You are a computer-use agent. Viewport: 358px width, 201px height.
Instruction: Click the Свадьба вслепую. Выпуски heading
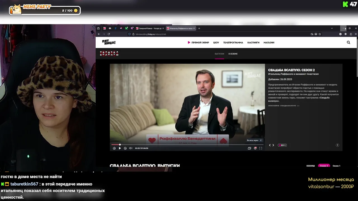pos(145,166)
